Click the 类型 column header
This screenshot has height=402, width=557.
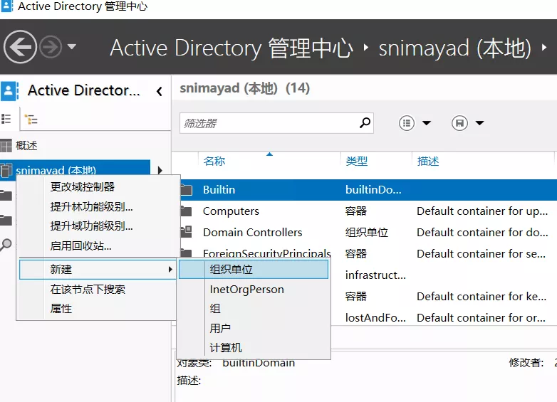point(357,162)
